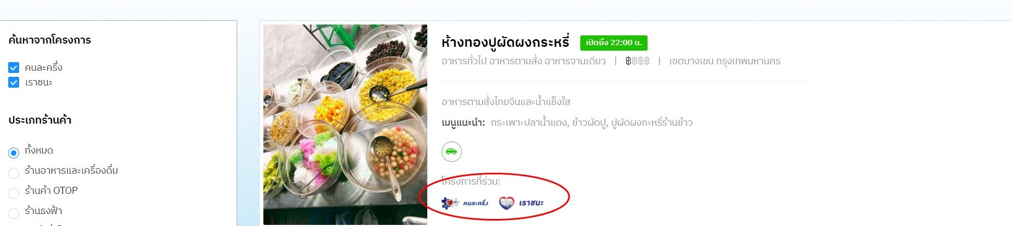Uncheck the คนละครึ่ง project checkbox
The image size is (1012, 226).
pyautogui.click(x=14, y=68)
